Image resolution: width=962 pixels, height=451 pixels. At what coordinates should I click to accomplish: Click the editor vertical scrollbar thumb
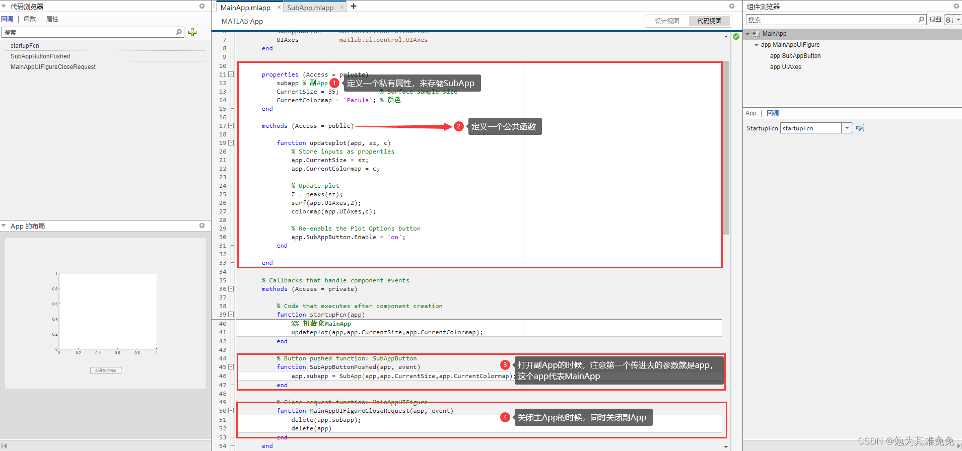pos(726,148)
